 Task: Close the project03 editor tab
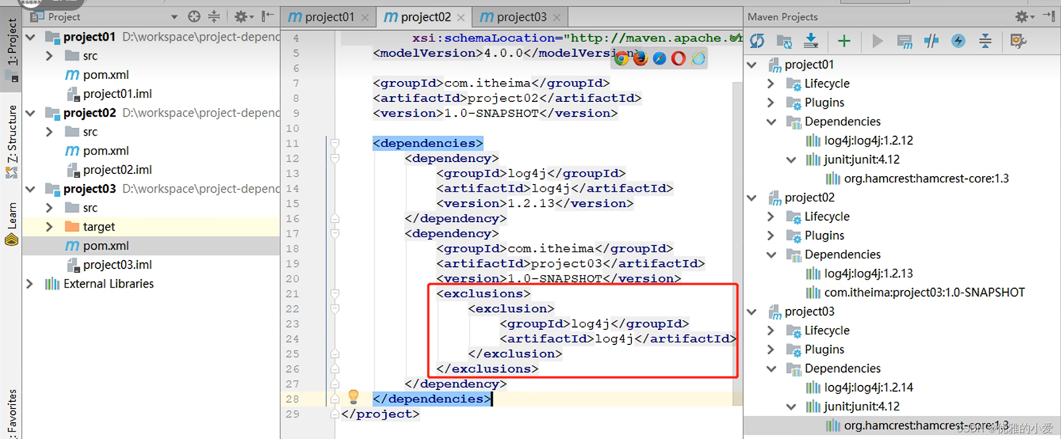[x=557, y=18]
